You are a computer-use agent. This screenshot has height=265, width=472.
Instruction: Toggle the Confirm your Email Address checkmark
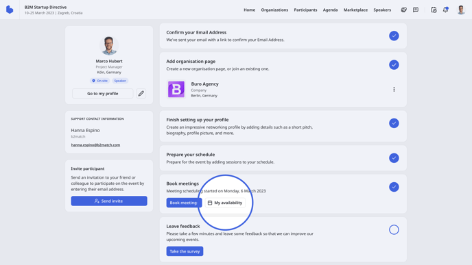pos(394,36)
